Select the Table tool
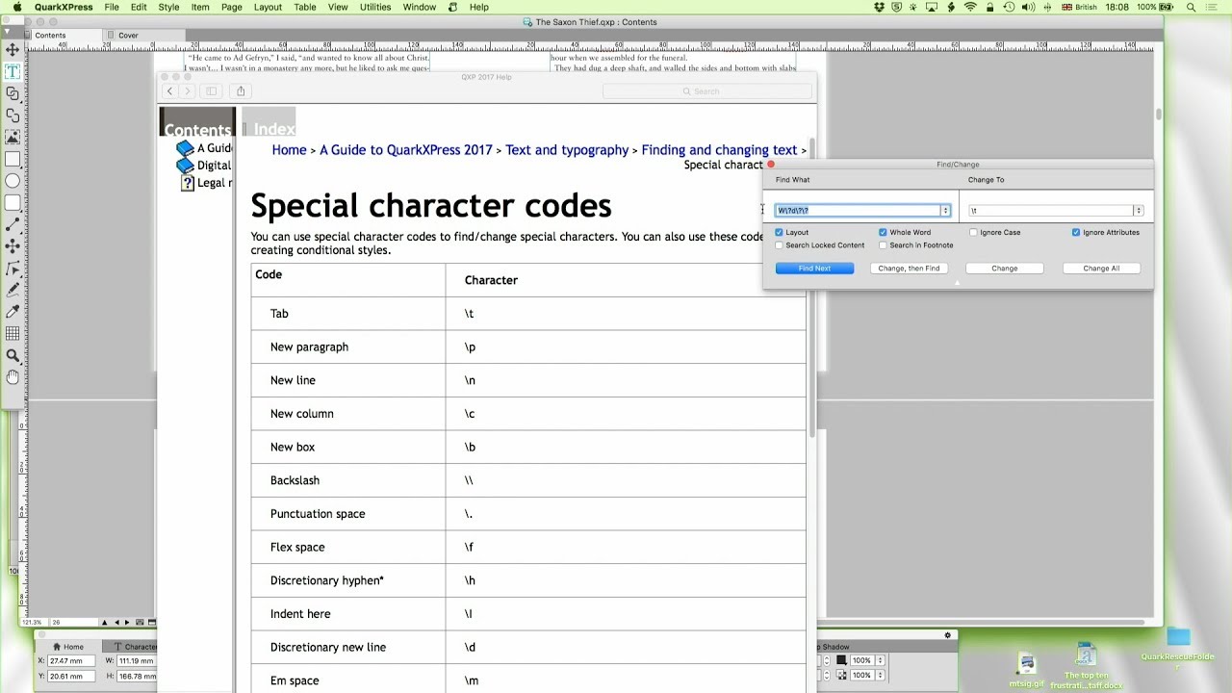Screen dimensions: 1232x693 pos(13,334)
